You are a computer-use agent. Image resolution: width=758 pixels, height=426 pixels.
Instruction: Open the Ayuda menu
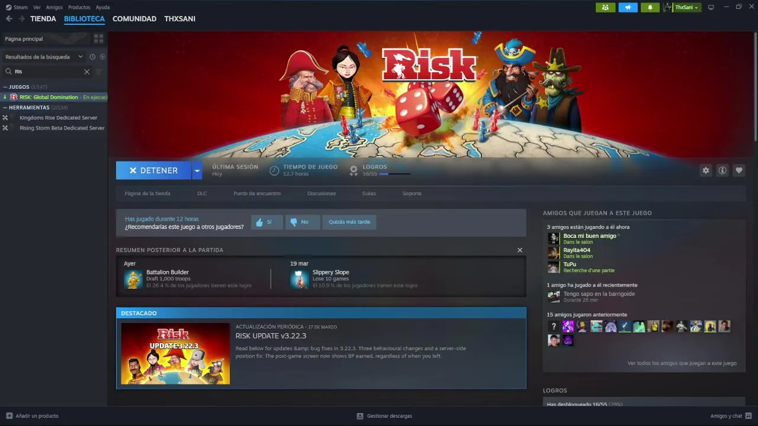click(x=102, y=7)
